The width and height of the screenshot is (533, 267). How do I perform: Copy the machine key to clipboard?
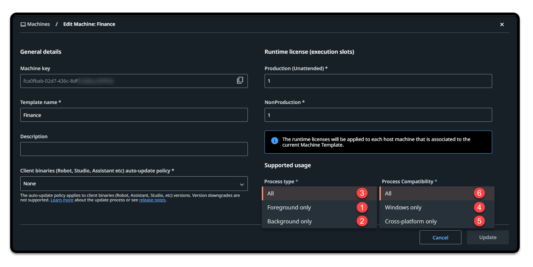[240, 80]
